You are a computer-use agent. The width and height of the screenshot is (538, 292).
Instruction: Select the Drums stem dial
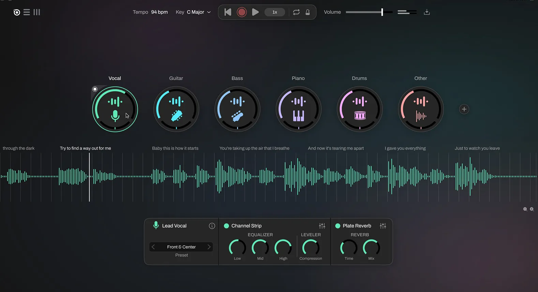[360, 109]
